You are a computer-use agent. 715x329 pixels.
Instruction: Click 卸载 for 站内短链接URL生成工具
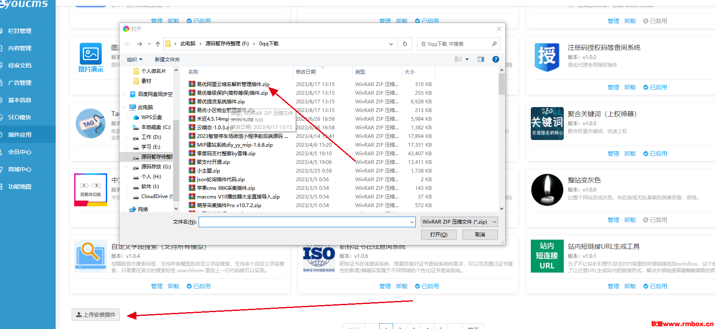[x=630, y=286]
